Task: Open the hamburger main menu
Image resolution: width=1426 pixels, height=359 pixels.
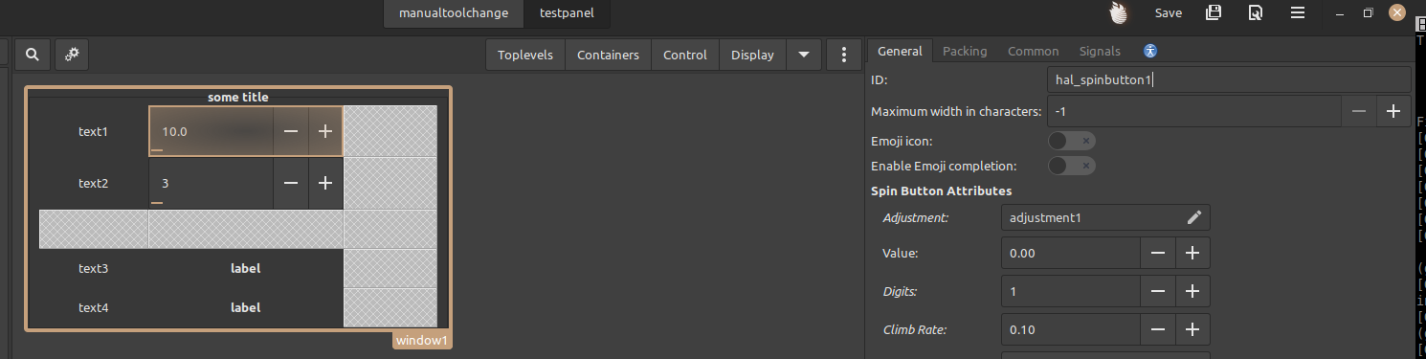Action: point(1298,12)
